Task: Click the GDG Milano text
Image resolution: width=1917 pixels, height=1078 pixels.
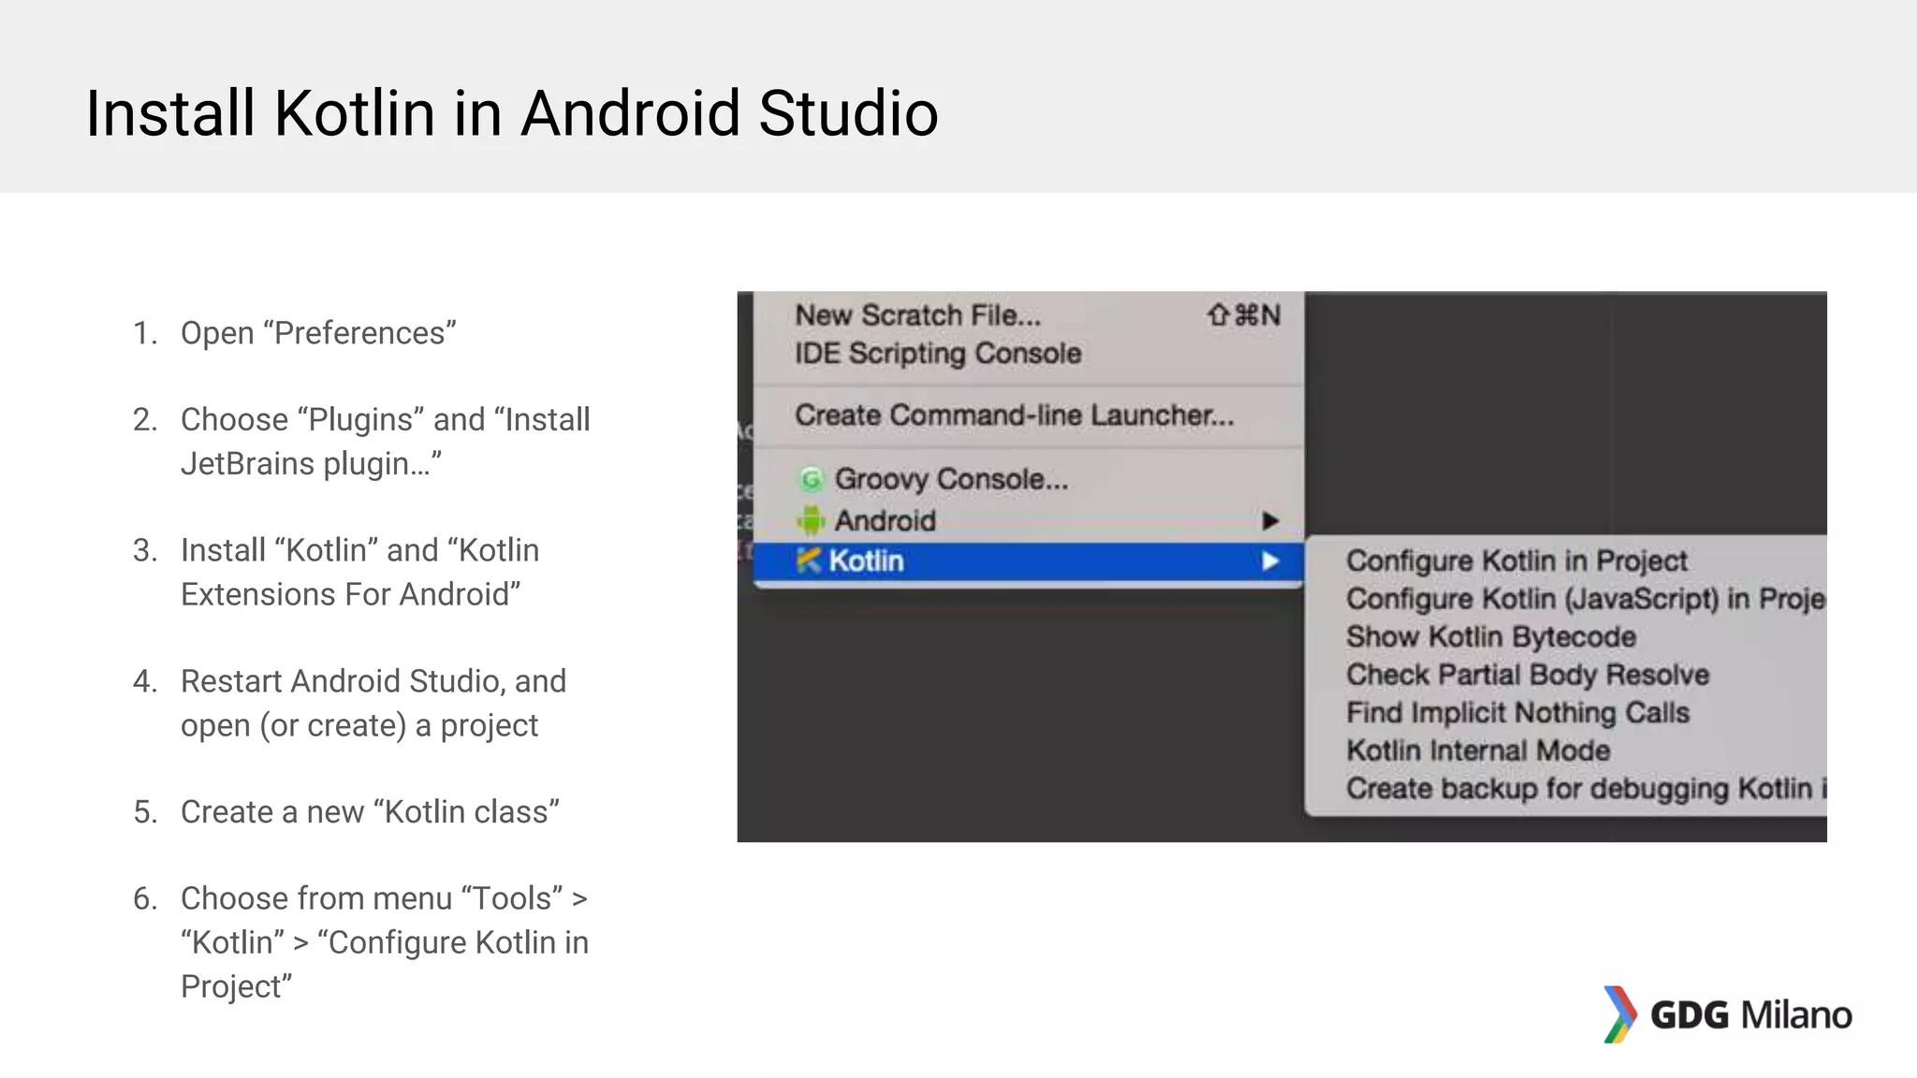Action: coord(1751,1015)
